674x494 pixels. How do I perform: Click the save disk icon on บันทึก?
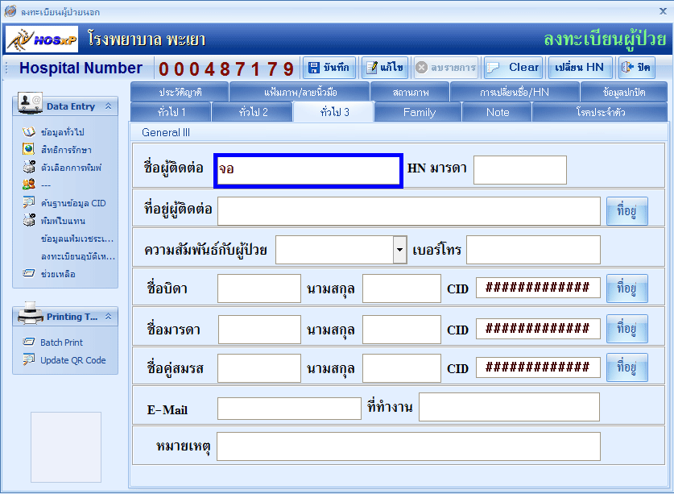[x=314, y=68]
